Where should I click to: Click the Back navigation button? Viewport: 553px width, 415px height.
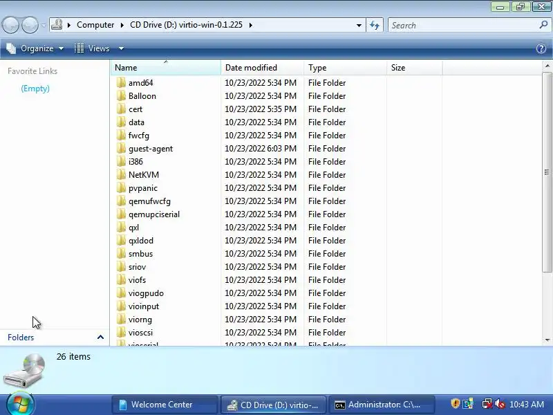click(10, 26)
